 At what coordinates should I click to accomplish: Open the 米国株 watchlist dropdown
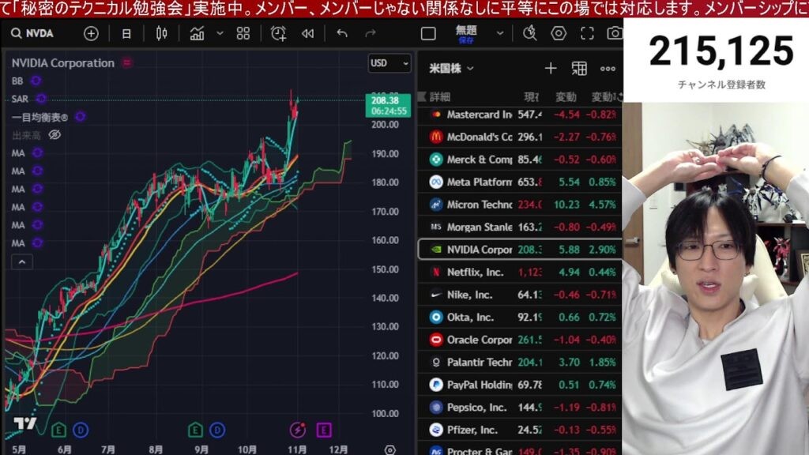pos(451,68)
